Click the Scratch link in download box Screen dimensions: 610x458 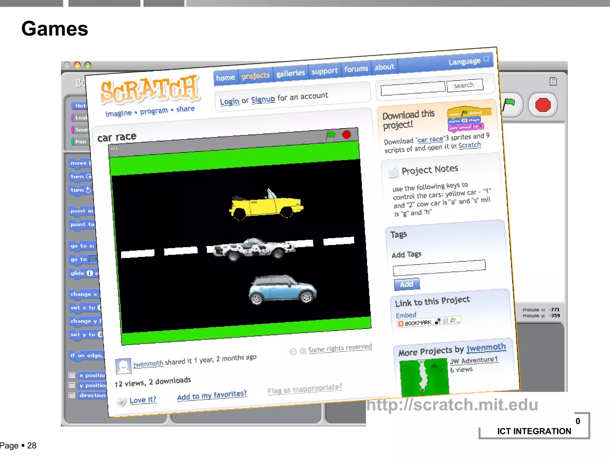pos(470,146)
